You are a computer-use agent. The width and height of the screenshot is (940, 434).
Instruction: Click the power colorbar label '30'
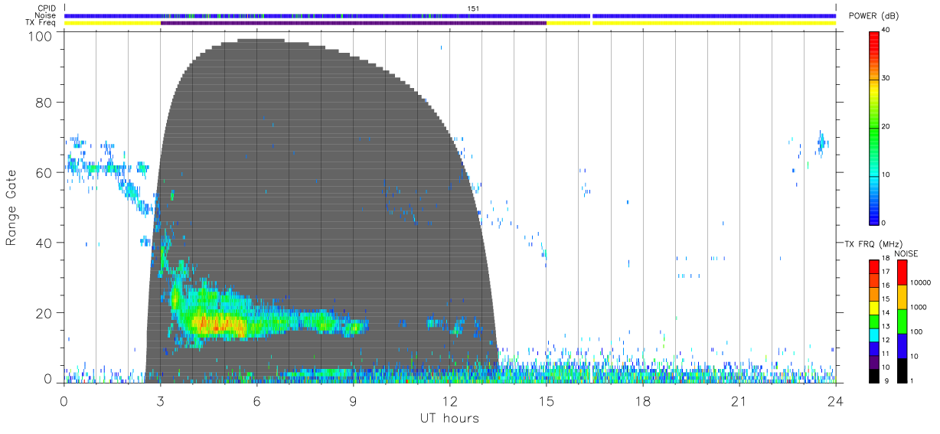tap(887, 78)
